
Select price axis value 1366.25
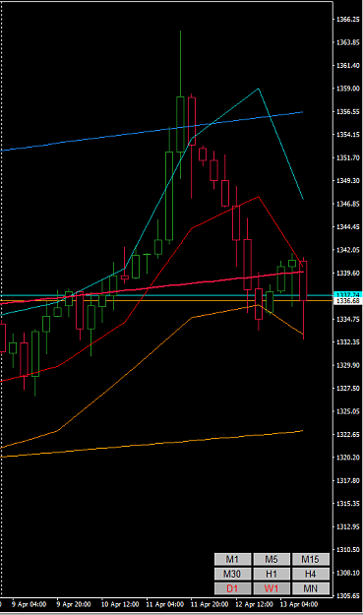coord(348,20)
